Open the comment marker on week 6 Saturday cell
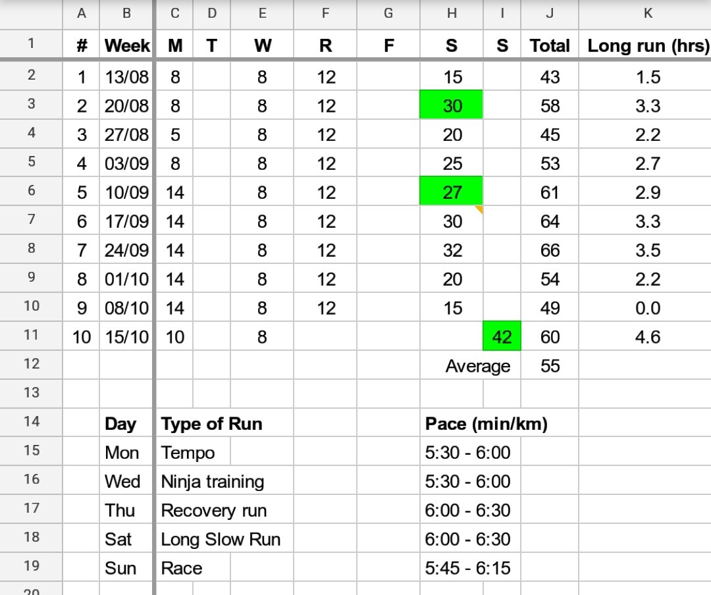Screen dimensions: 711x595 pos(479,211)
